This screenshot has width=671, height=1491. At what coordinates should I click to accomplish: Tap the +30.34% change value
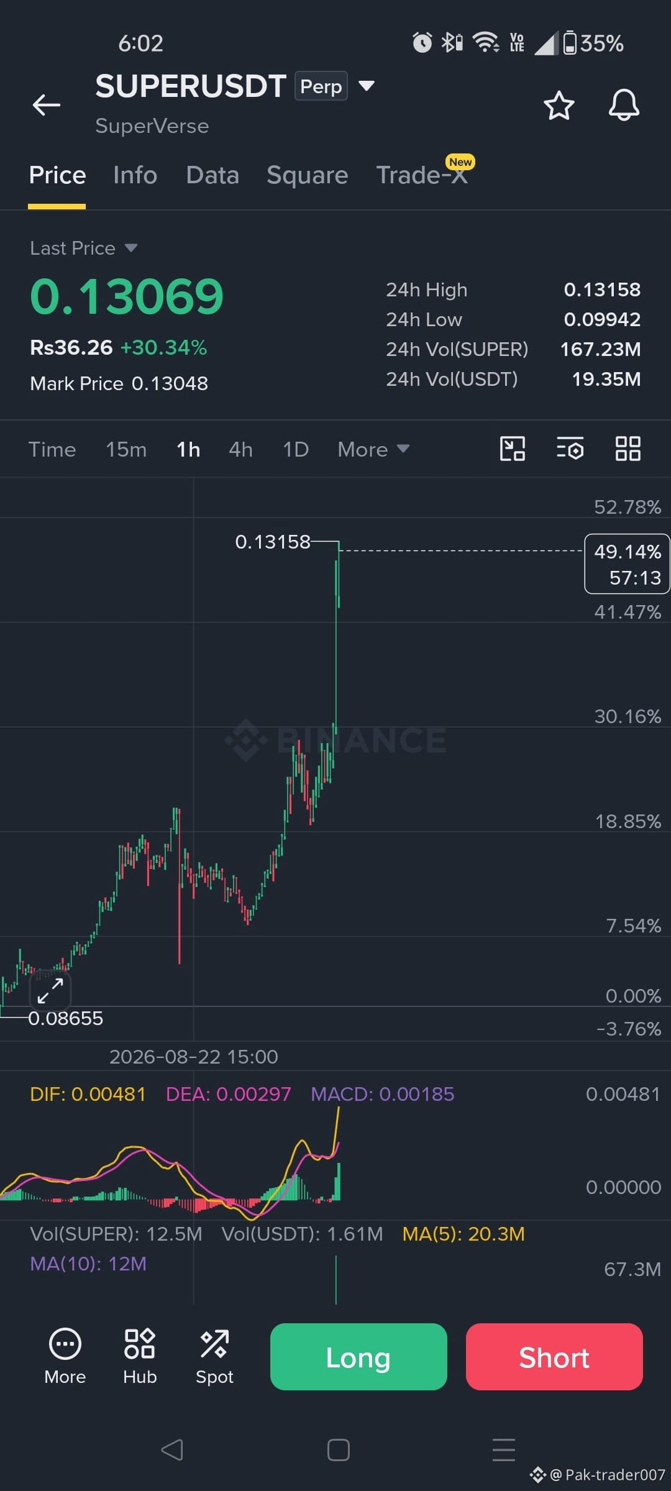coord(163,347)
